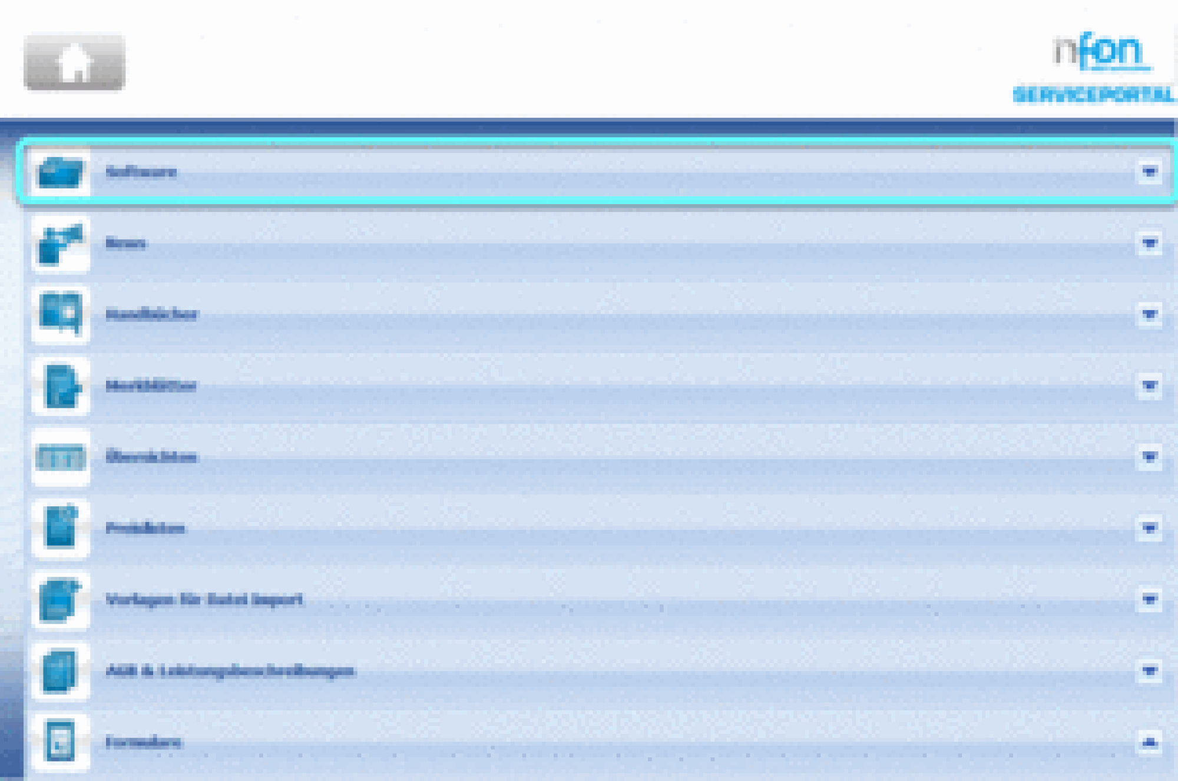The image size is (1178, 781).
Task: Click the News megaphone icon
Action: point(60,244)
